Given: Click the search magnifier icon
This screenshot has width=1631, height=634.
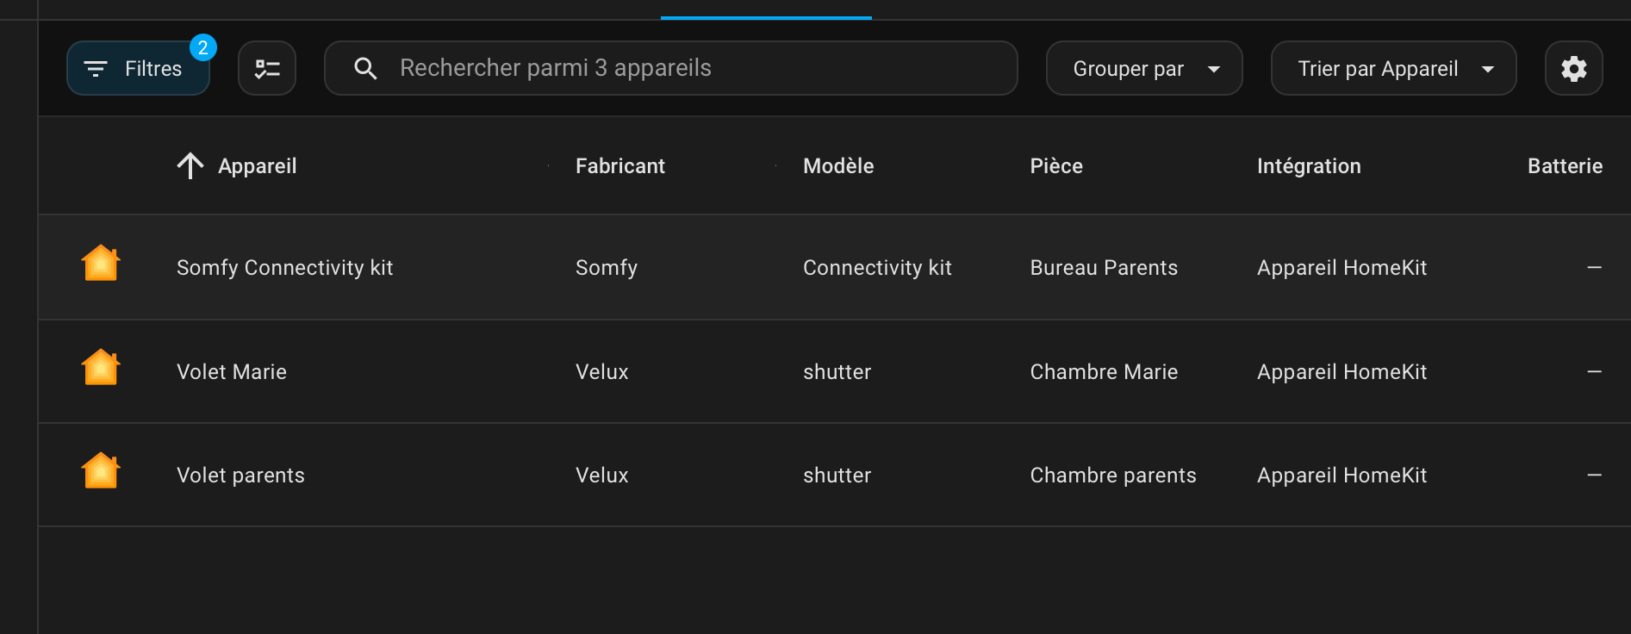Looking at the screenshot, I should (366, 69).
